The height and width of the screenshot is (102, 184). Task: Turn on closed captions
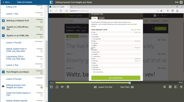pos(170,87)
